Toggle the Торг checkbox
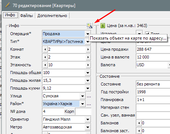This screenshot has width=170, height=134. [147, 33]
